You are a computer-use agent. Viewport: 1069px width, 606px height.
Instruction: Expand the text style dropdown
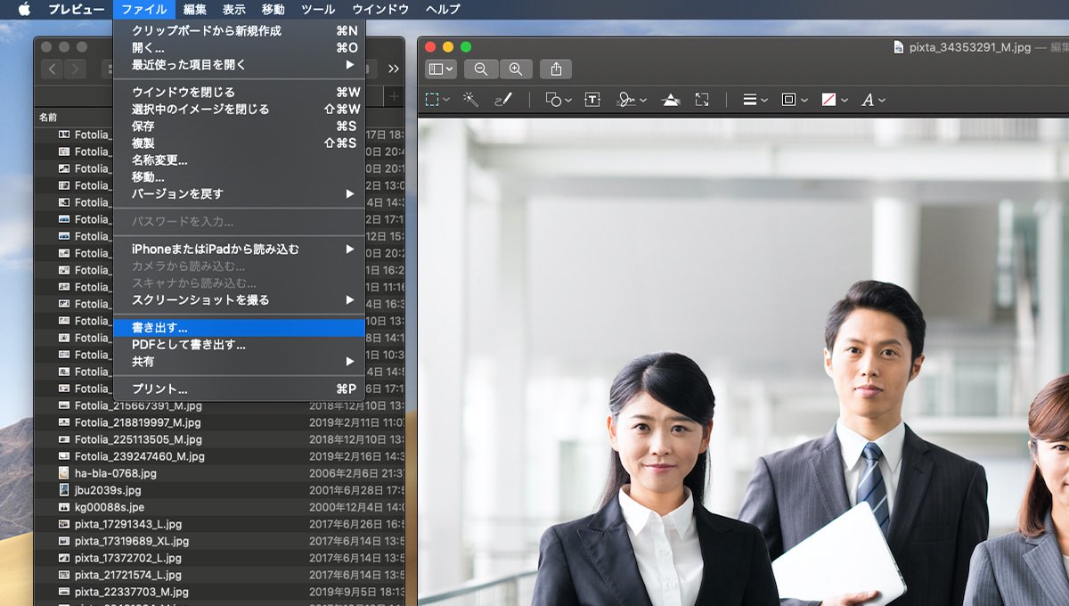tap(873, 100)
